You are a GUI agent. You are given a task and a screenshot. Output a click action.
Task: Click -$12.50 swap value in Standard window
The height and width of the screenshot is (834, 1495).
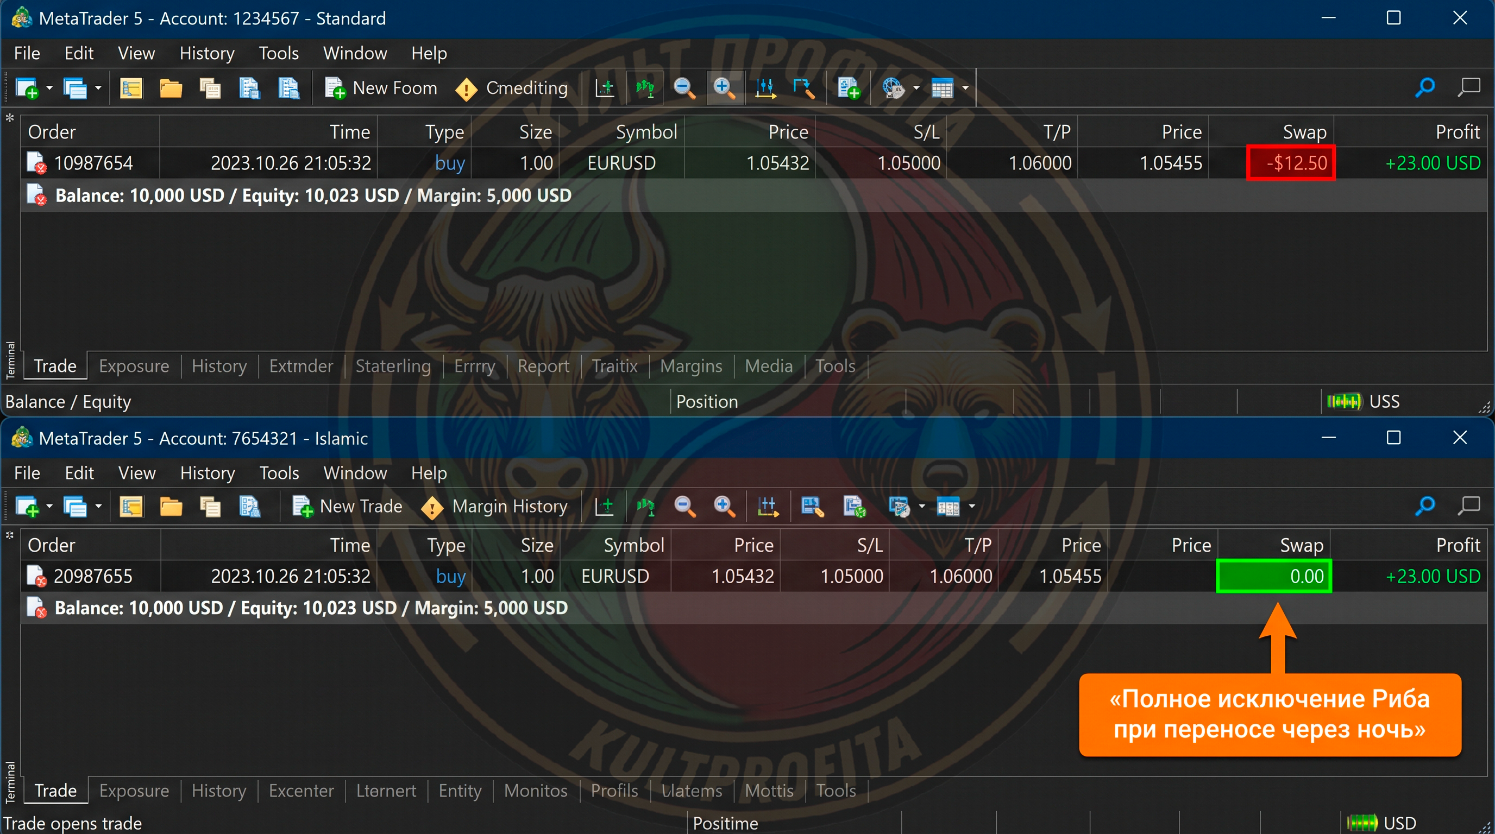1291,163
